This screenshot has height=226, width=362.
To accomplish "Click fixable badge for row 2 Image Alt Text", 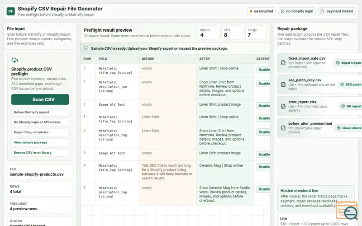I will point(263,106).
